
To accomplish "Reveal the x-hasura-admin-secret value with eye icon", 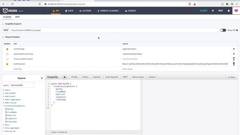I will coord(234,58).
